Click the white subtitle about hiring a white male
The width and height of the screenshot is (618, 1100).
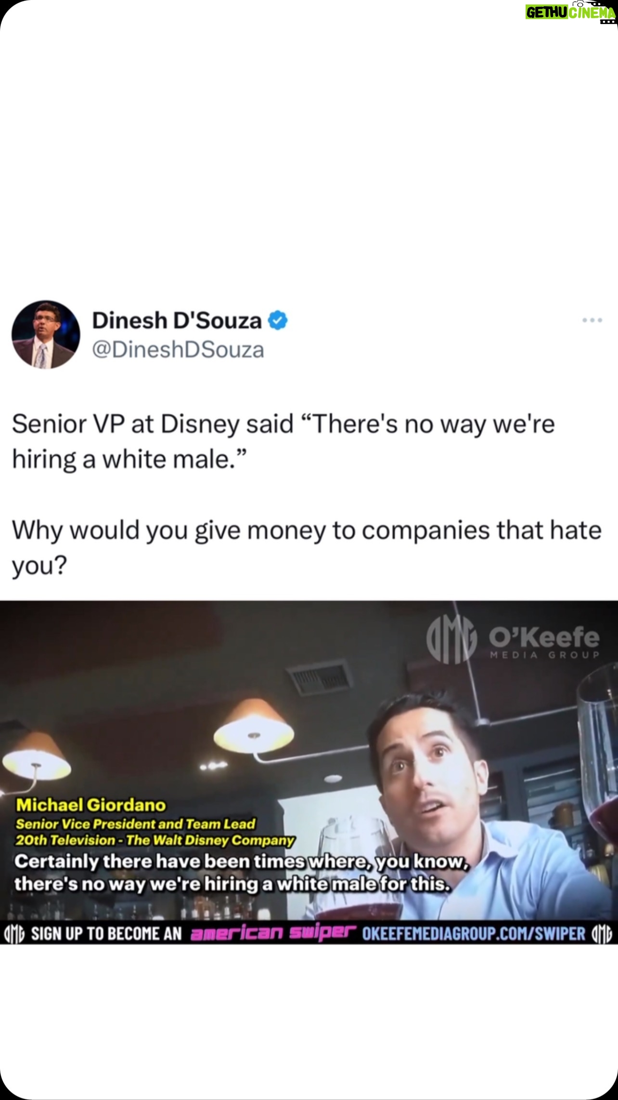[x=242, y=873]
